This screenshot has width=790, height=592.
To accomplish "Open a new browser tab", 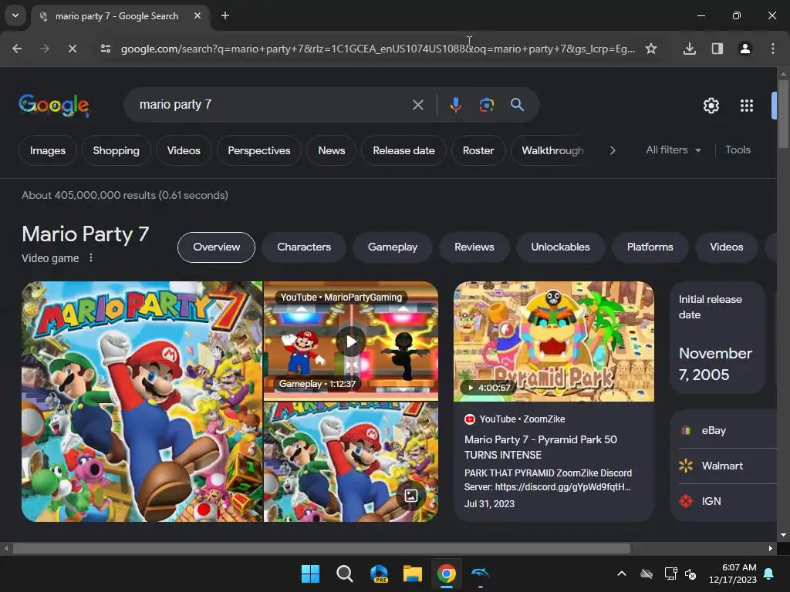I will point(225,15).
